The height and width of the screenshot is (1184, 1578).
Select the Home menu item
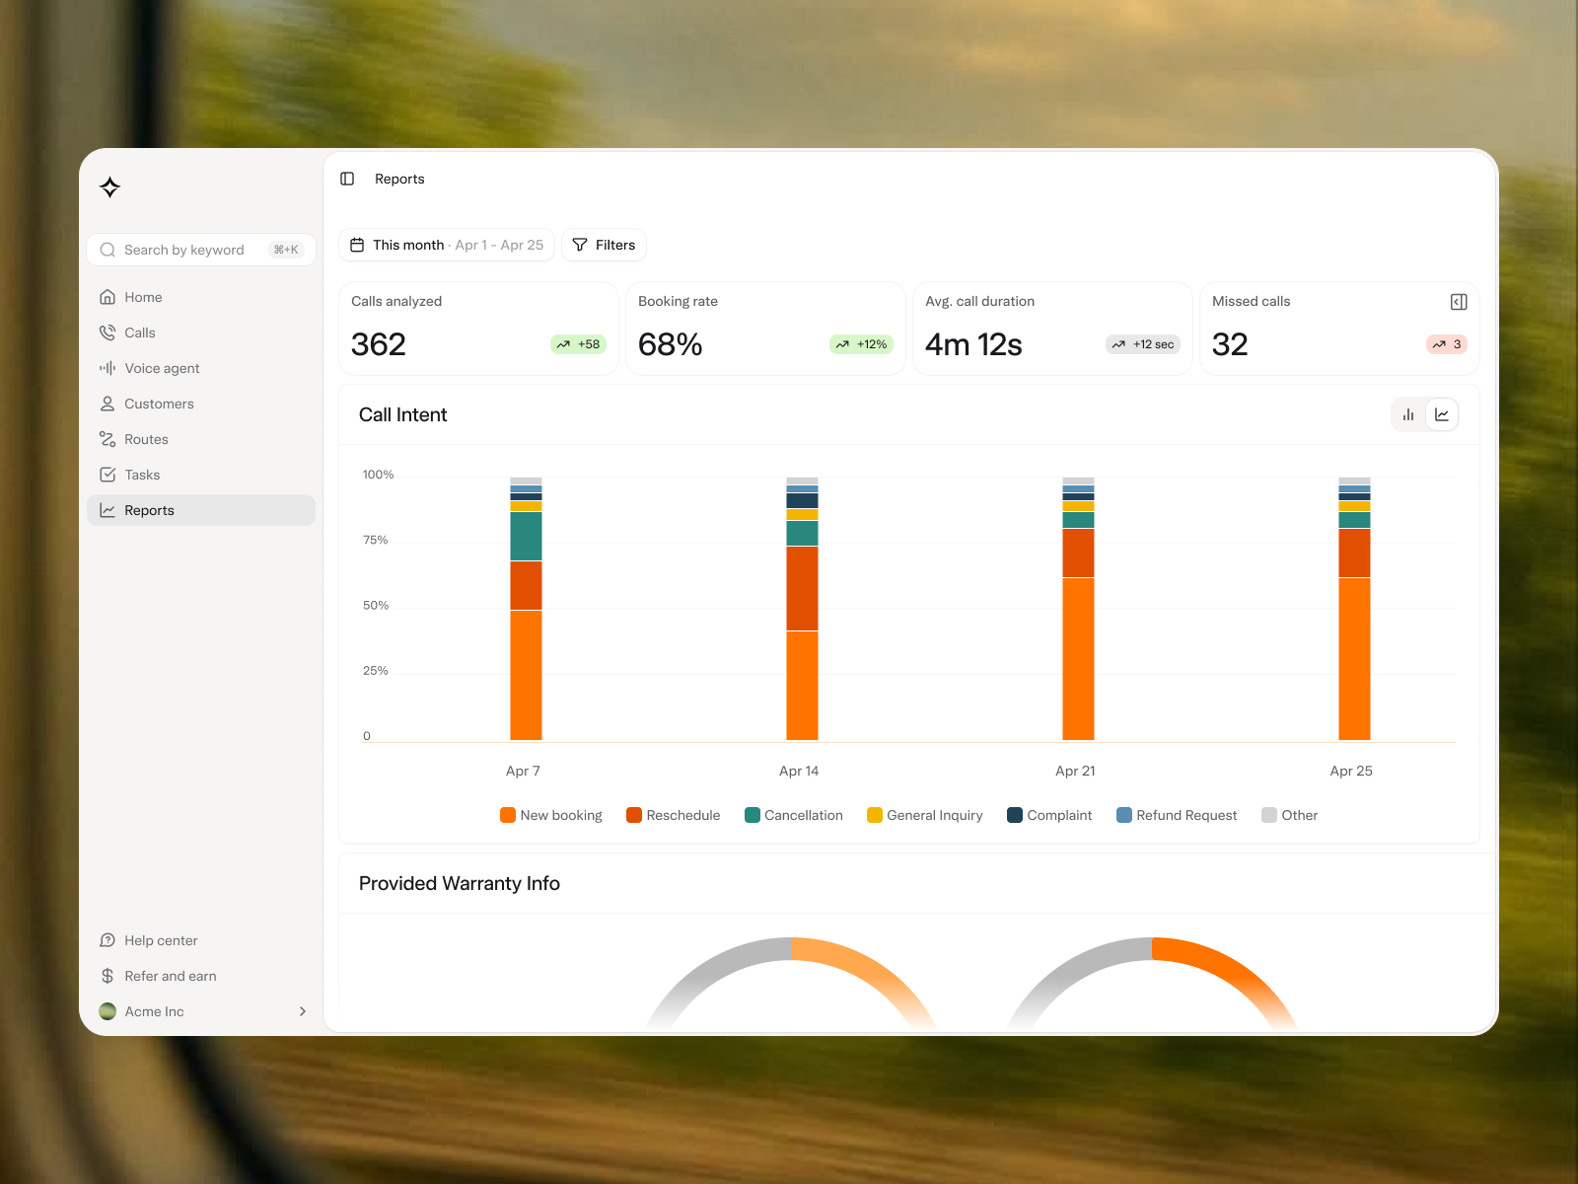point(143,297)
